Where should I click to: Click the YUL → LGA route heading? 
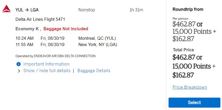point(27,10)
